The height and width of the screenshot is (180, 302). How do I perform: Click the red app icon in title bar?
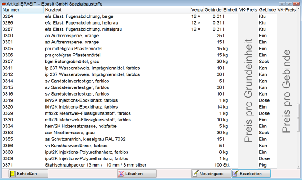point(4,4)
